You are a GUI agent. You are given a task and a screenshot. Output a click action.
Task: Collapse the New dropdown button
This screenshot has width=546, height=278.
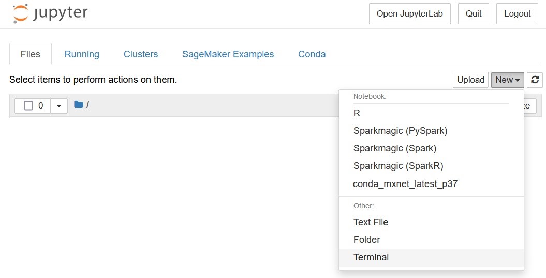click(507, 80)
